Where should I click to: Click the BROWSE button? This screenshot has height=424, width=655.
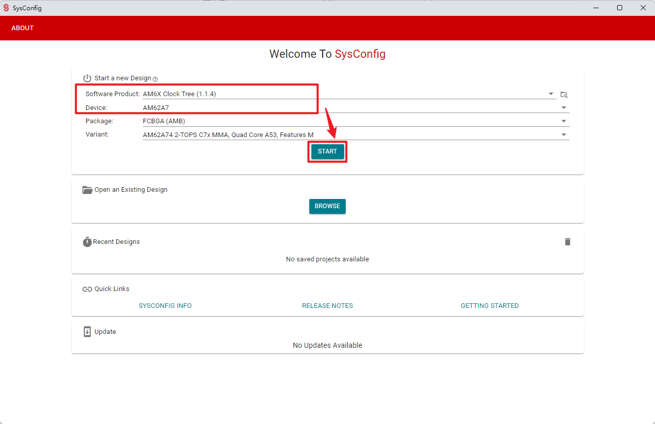click(x=327, y=206)
